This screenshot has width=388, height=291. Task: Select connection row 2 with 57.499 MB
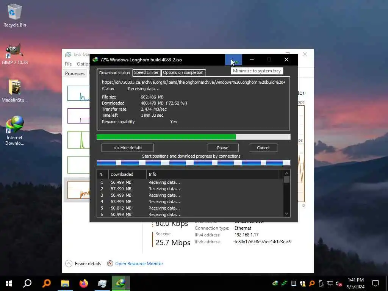(x=191, y=189)
